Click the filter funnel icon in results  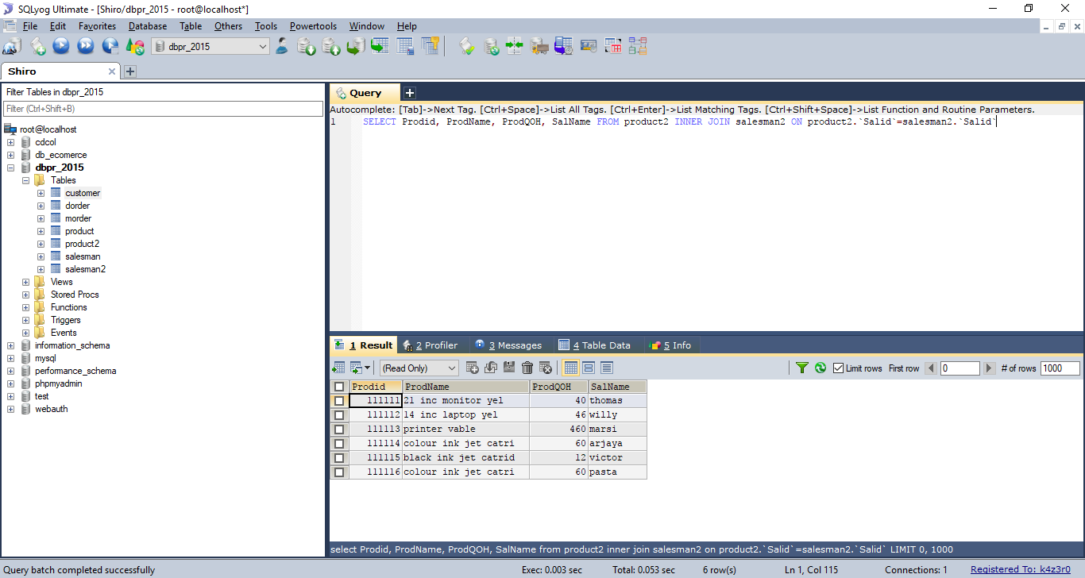tap(802, 368)
